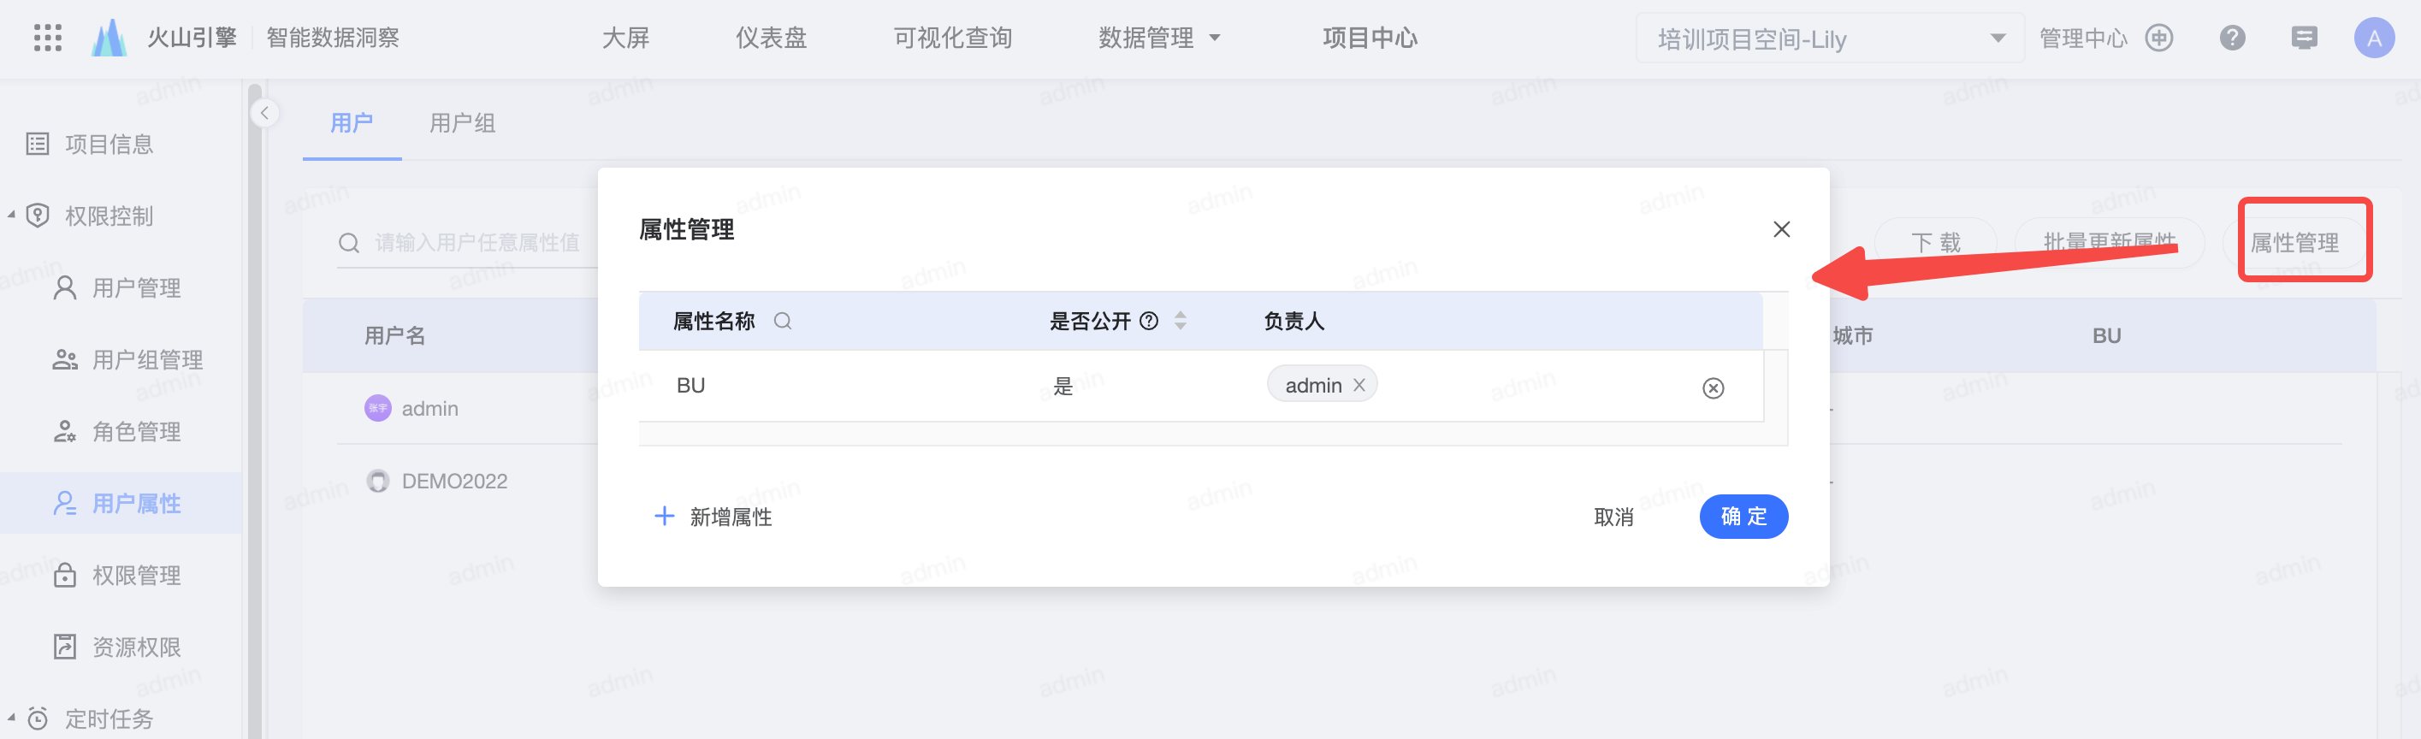
Task: Close the 属性管理 dialog
Action: click(1780, 229)
